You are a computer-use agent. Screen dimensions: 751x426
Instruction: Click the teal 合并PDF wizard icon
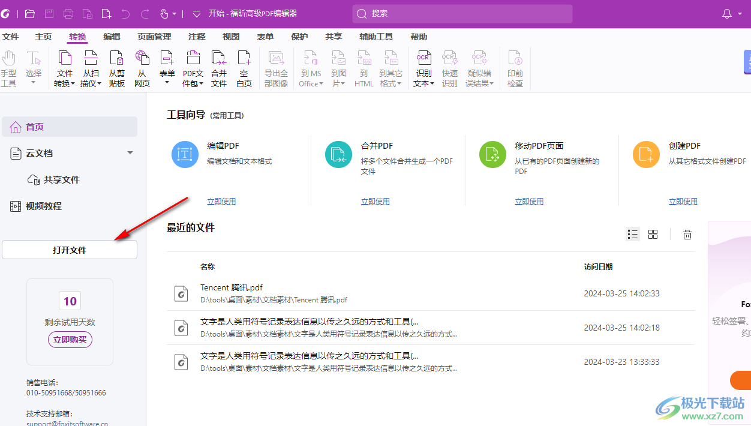click(x=338, y=155)
